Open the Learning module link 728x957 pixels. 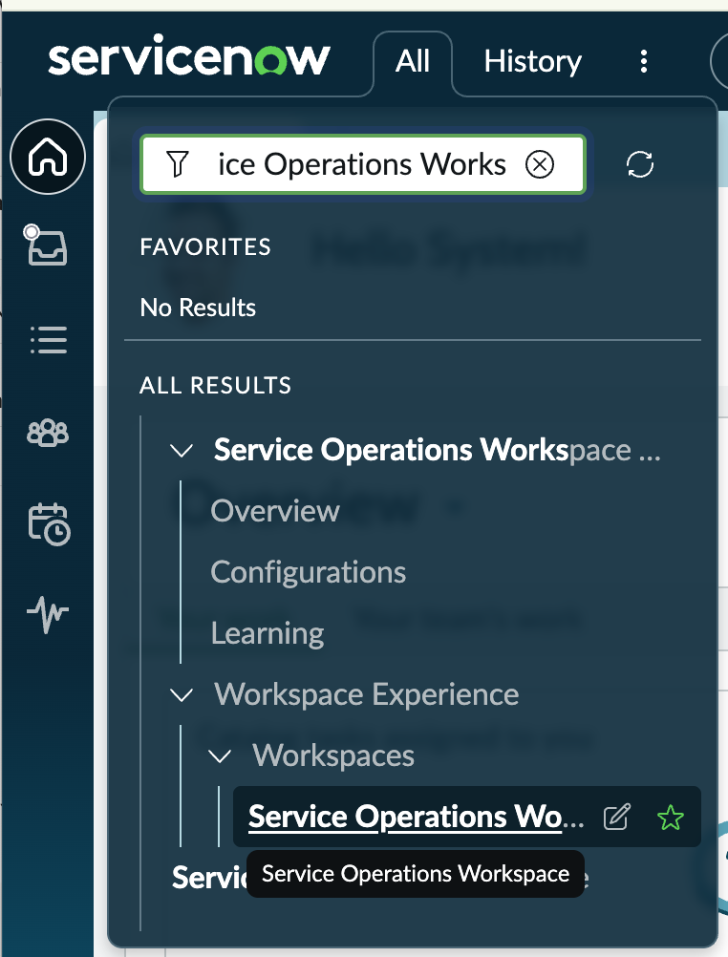click(268, 633)
